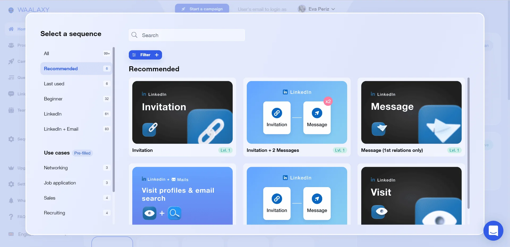Viewport: 510px width, 247px height.
Task: Open the Message (1st relations only) card
Action: [411, 117]
